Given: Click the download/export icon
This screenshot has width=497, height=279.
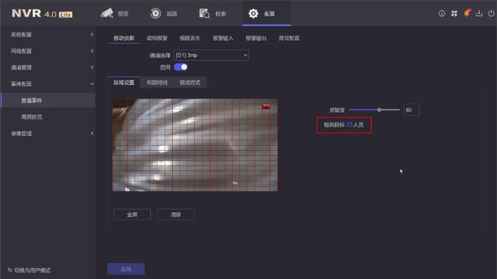Looking at the screenshot, I should (x=479, y=13).
